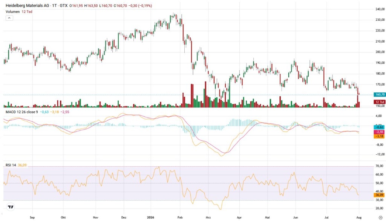Click the 150,00 price axis label
The image size is (386, 221).
coord(380,106)
